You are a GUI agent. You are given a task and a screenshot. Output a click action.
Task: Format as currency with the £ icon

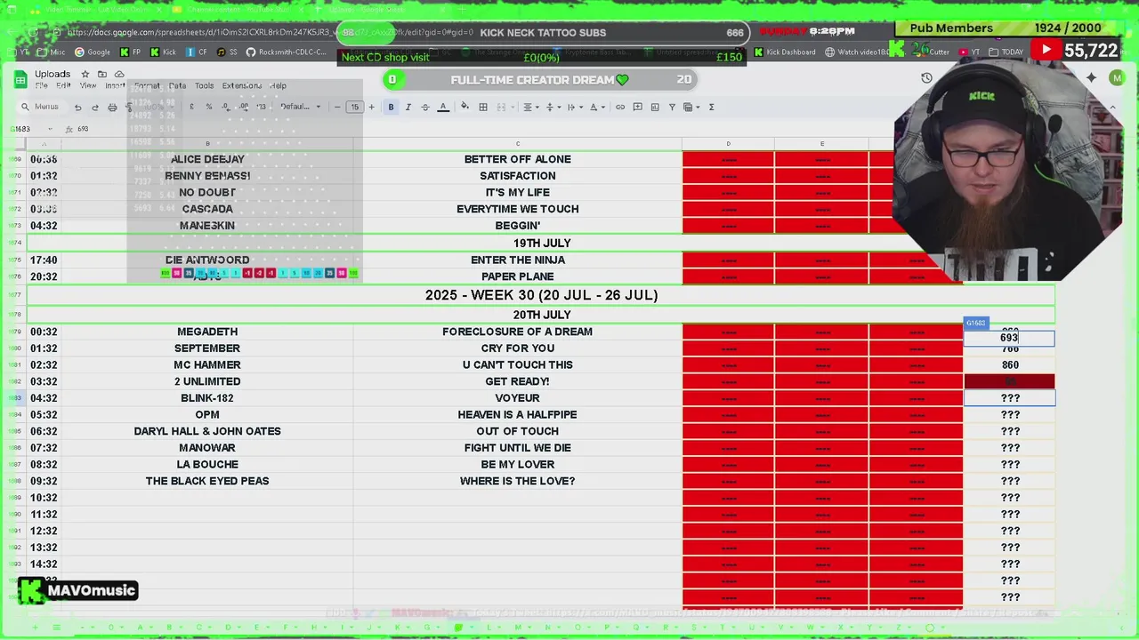pyautogui.click(x=191, y=108)
